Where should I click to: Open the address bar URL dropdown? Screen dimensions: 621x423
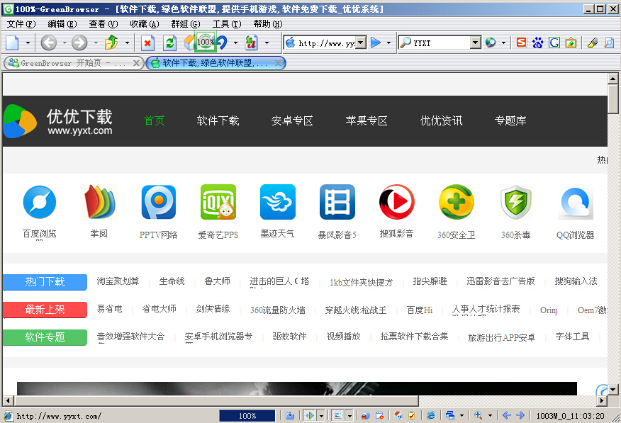360,43
